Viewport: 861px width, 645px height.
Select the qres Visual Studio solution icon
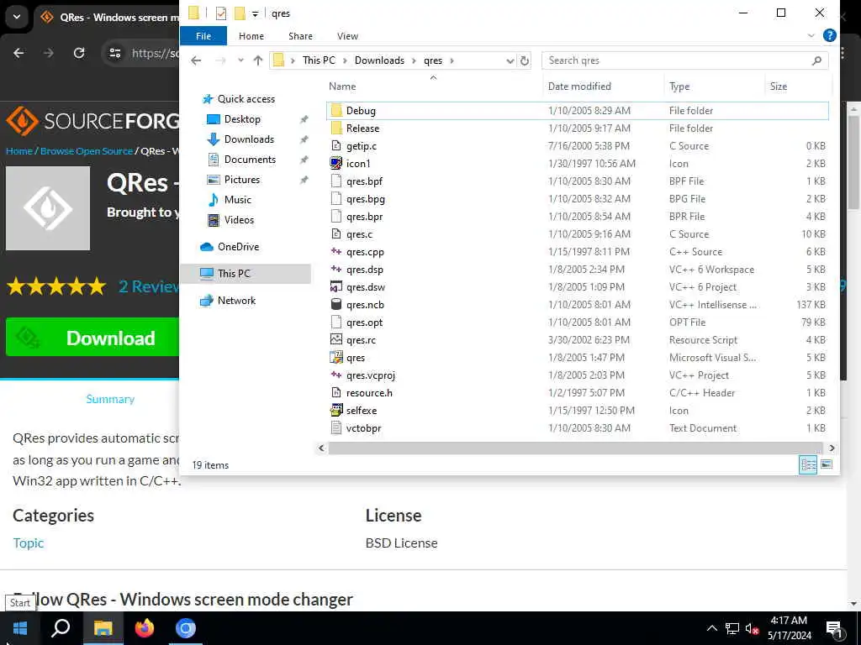(x=336, y=358)
